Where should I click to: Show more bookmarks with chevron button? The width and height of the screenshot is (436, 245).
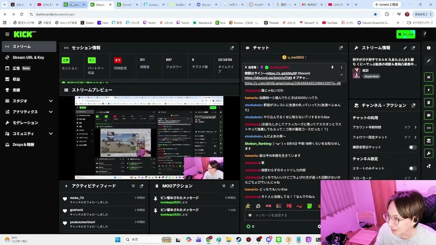pyautogui.click(x=398, y=23)
